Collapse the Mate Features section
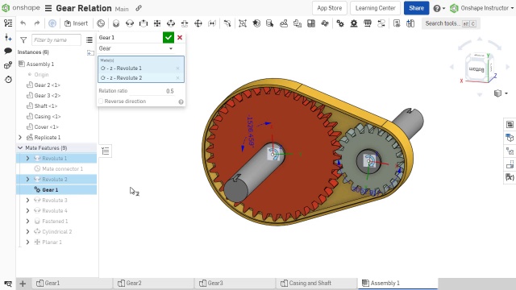516x290 pixels. coord(20,148)
